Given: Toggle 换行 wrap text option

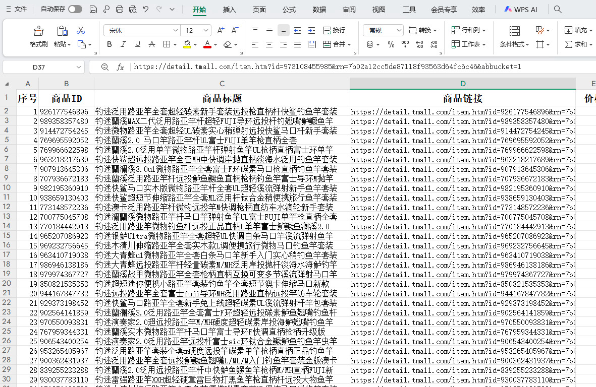Looking at the screenshot, I should pyautogui.click(x=334, y=31).
